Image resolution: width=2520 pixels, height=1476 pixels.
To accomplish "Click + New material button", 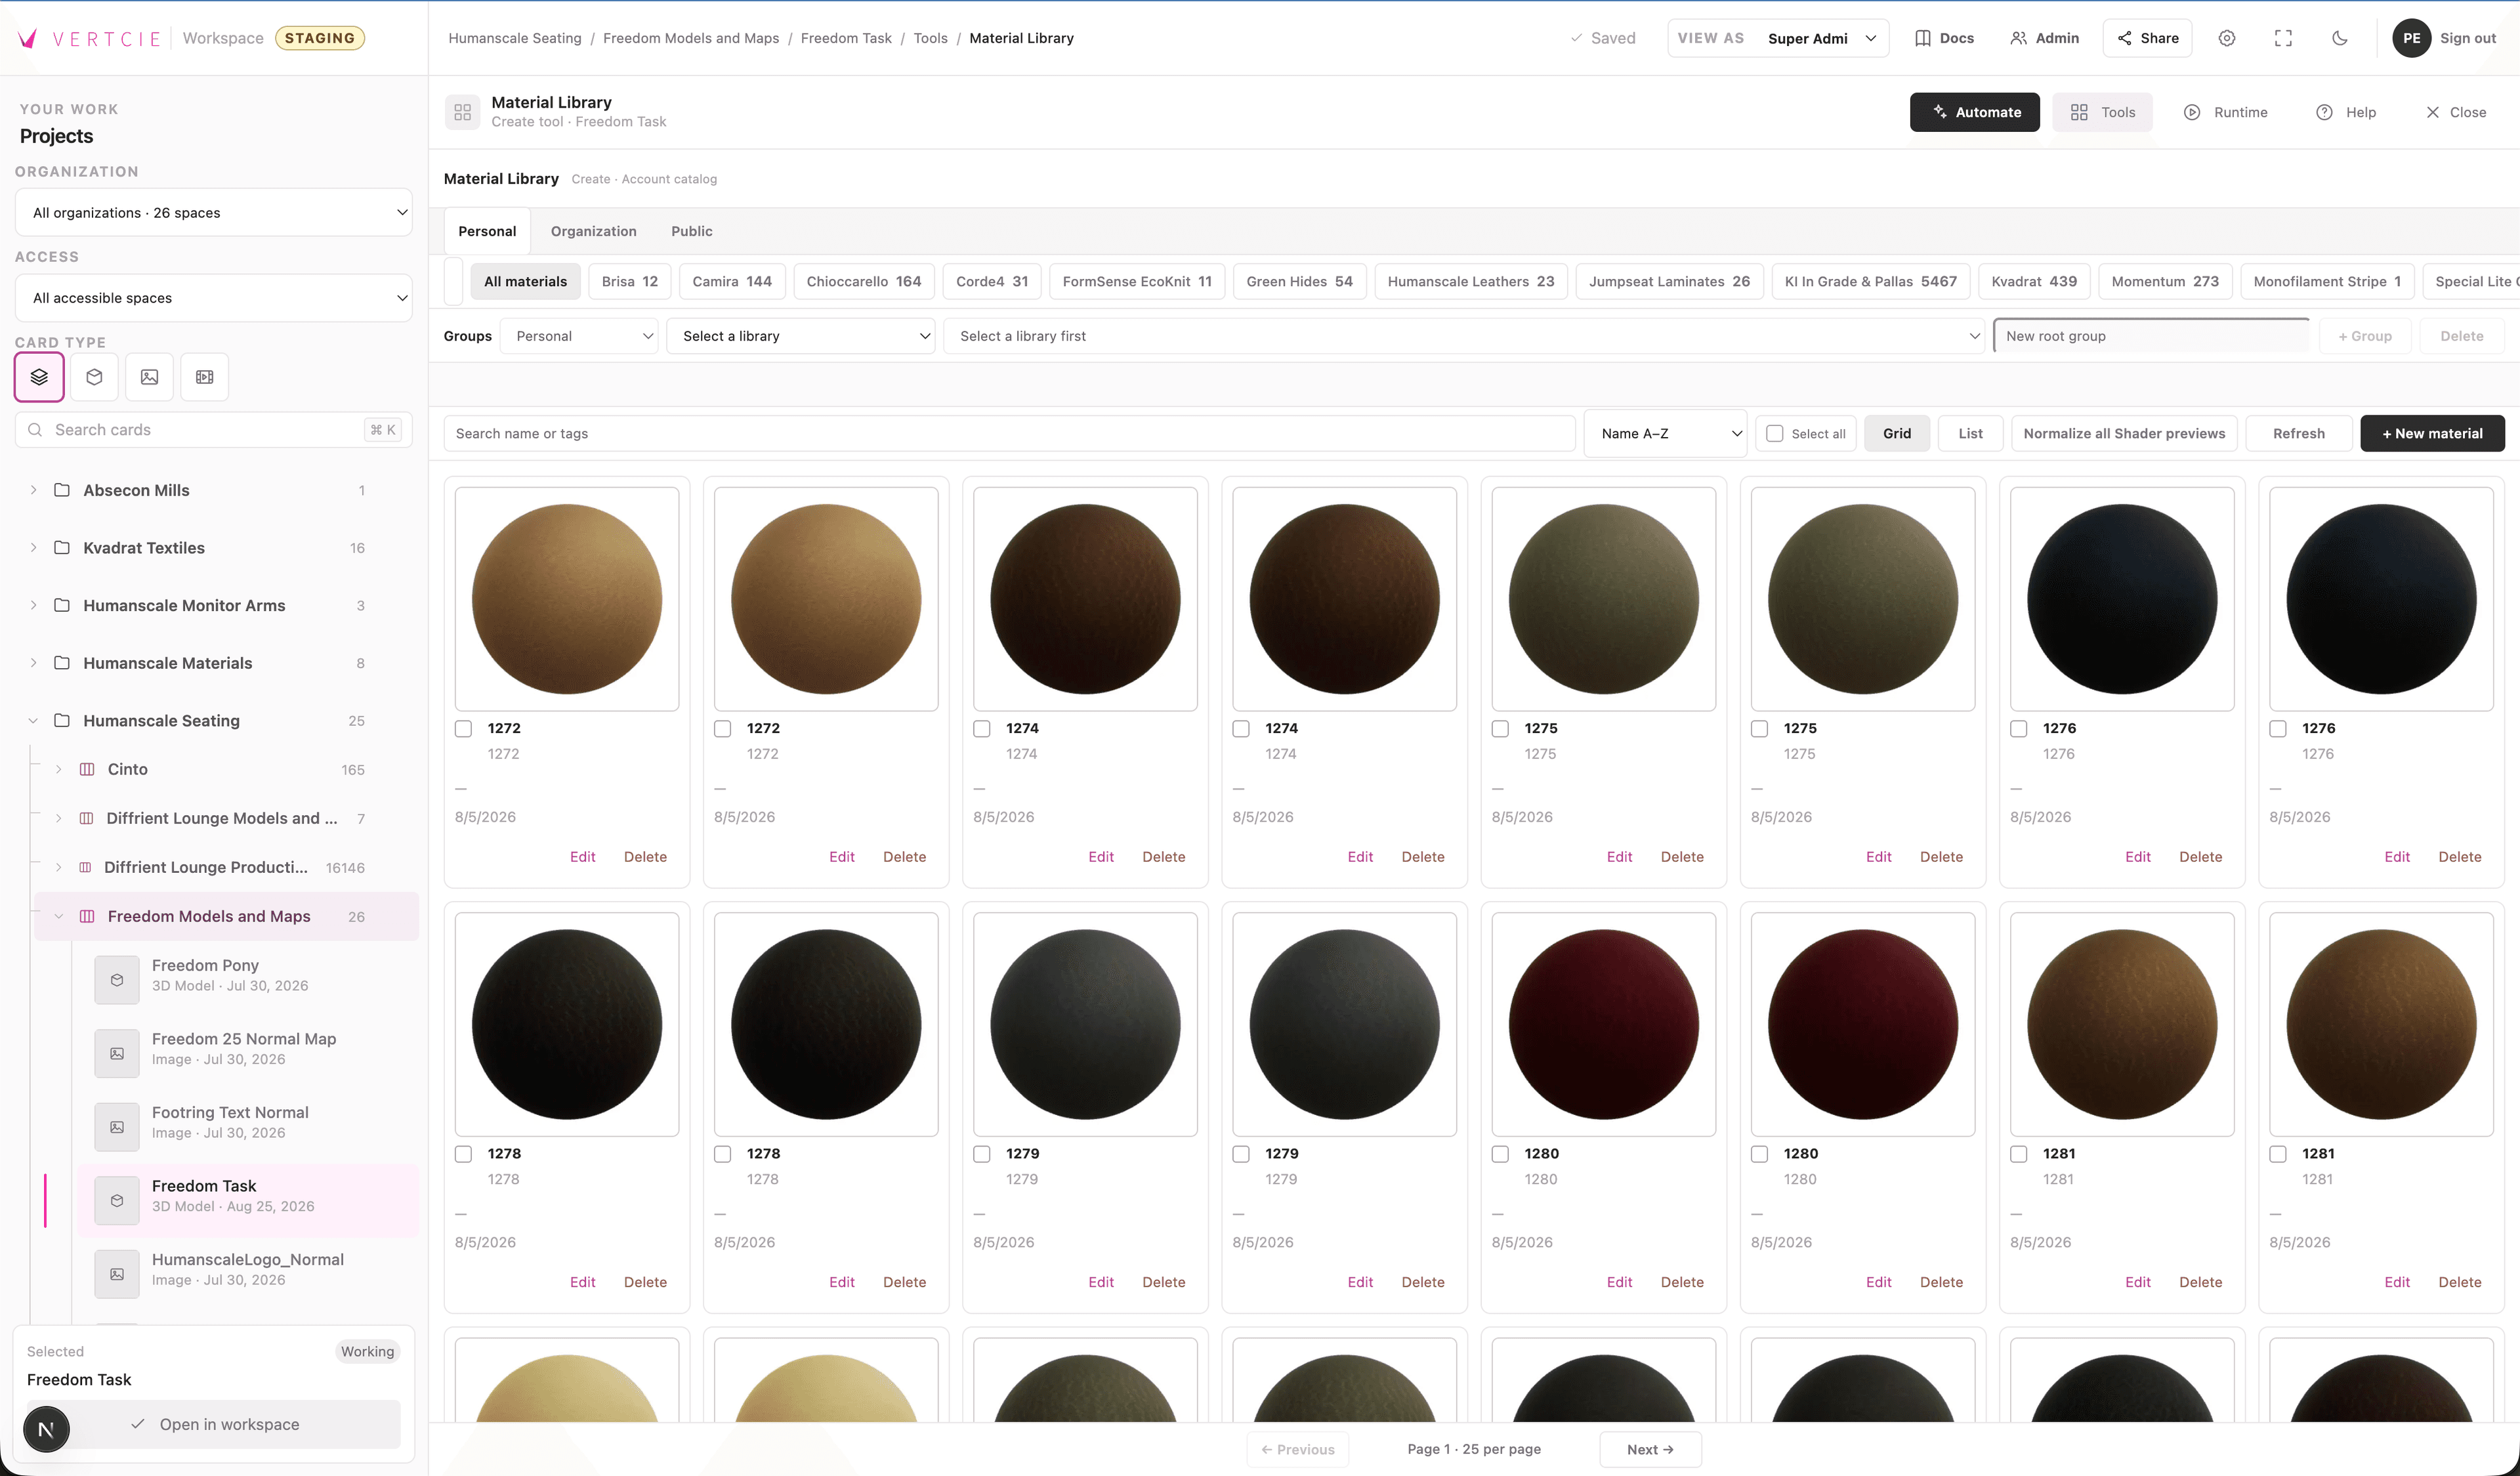I will point(2432,434).
